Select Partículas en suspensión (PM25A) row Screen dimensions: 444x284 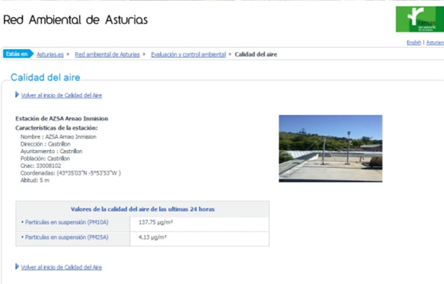pos(66,237)
